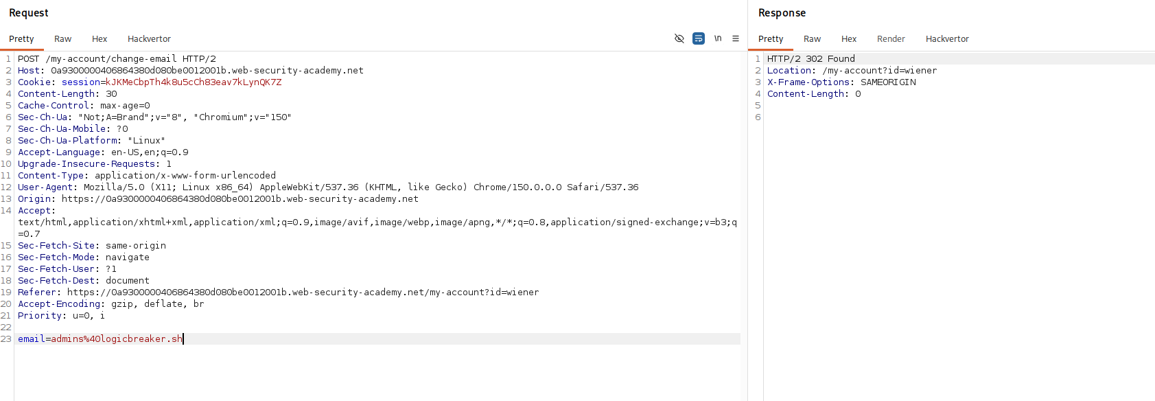Switch to the Request Raw tab
Screen dimensions: 1155x401
[62, 39]
